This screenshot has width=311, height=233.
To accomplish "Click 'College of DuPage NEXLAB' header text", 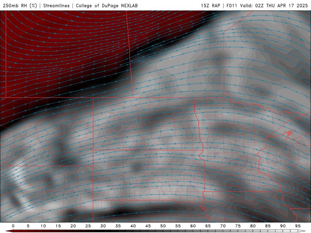I will click(107, 5).
